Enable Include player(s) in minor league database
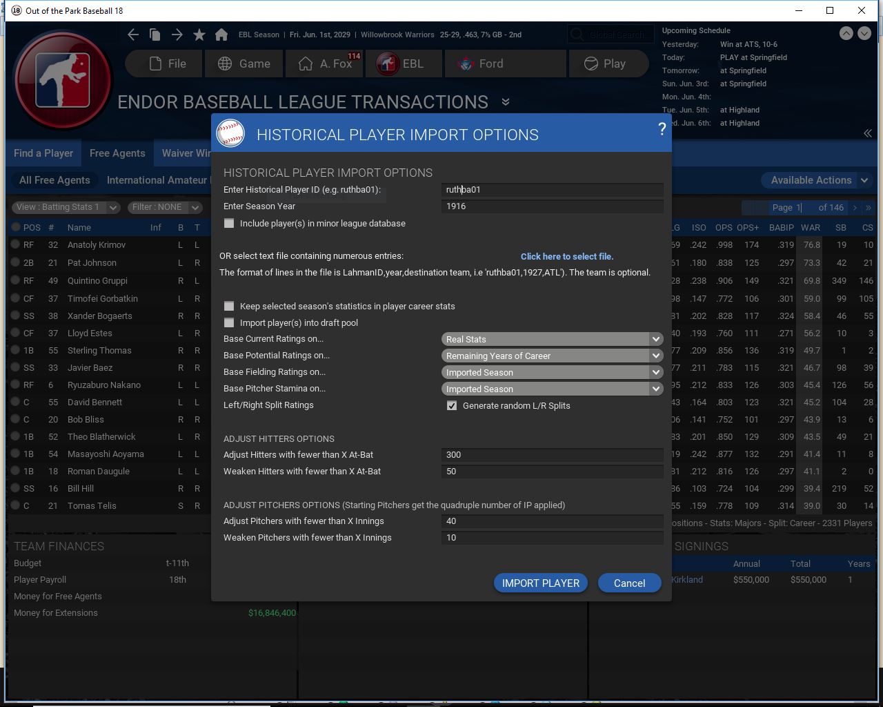 click(x=229, y=224)
